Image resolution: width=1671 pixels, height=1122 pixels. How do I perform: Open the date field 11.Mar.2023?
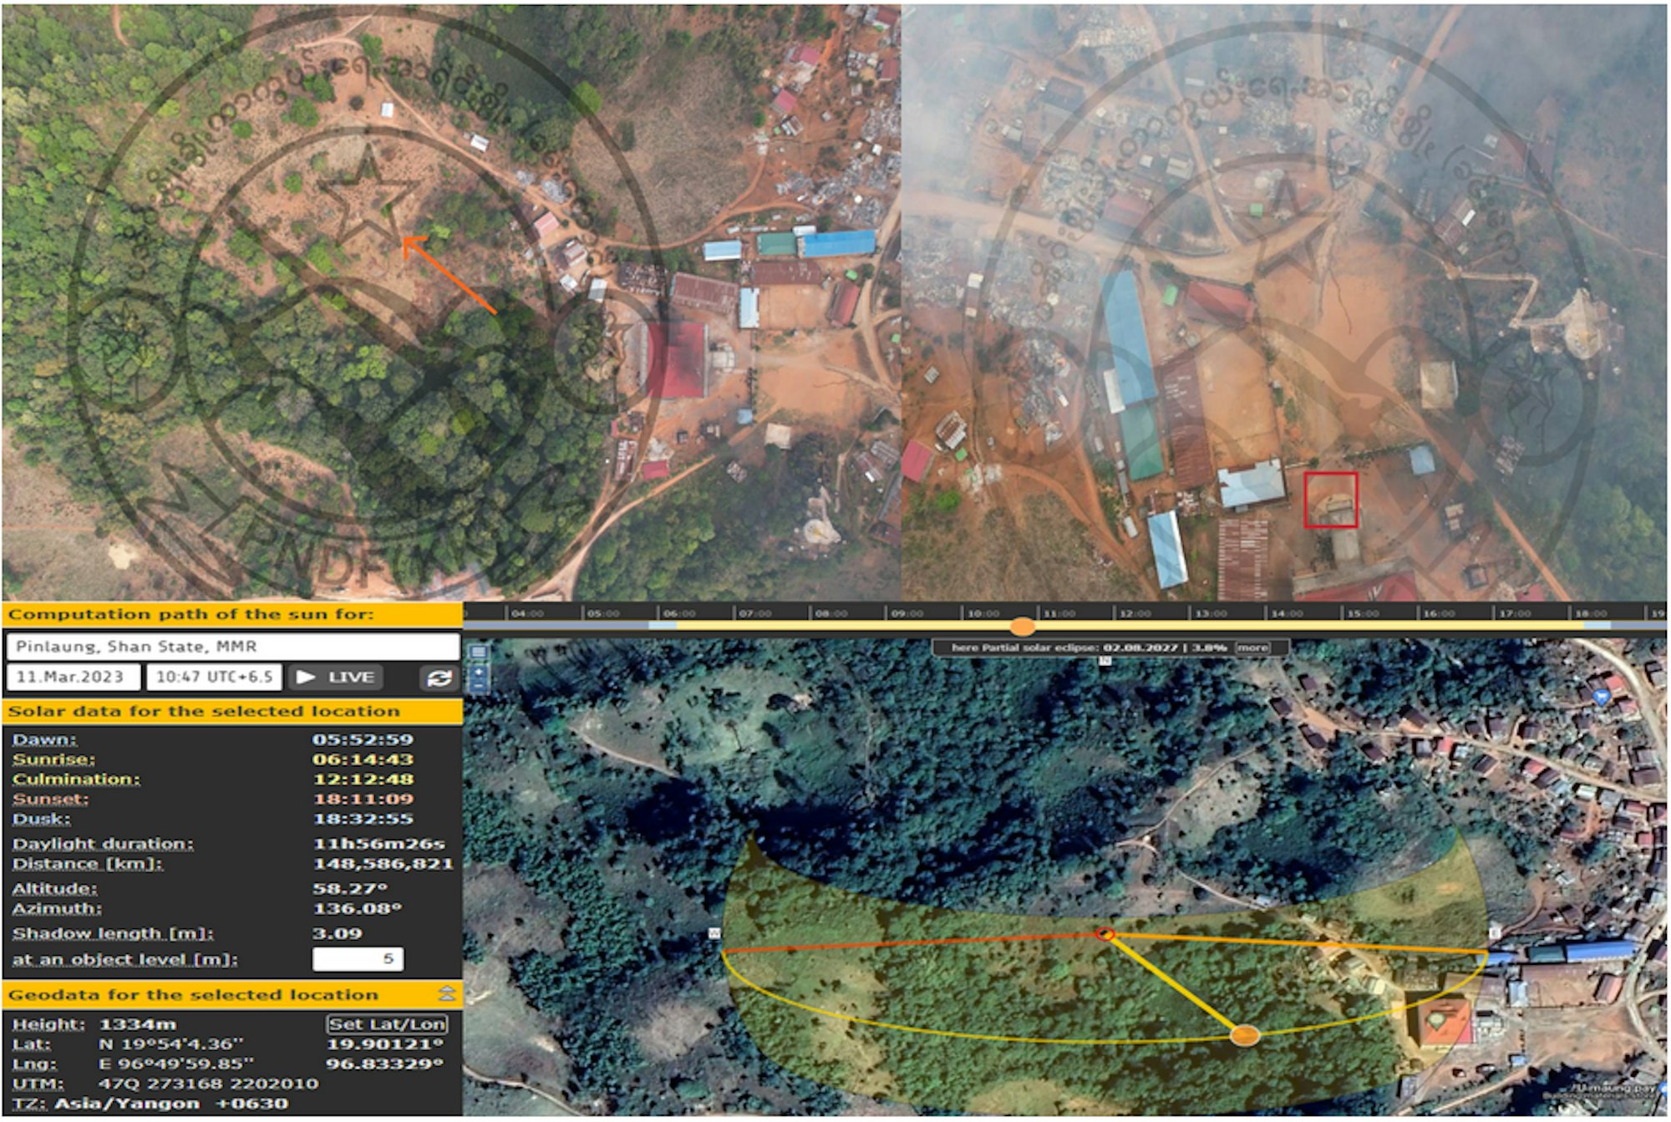tap(73, 678)
